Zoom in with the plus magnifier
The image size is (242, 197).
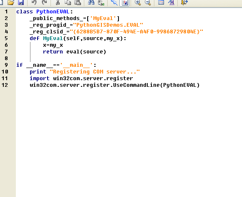(138, 3)
